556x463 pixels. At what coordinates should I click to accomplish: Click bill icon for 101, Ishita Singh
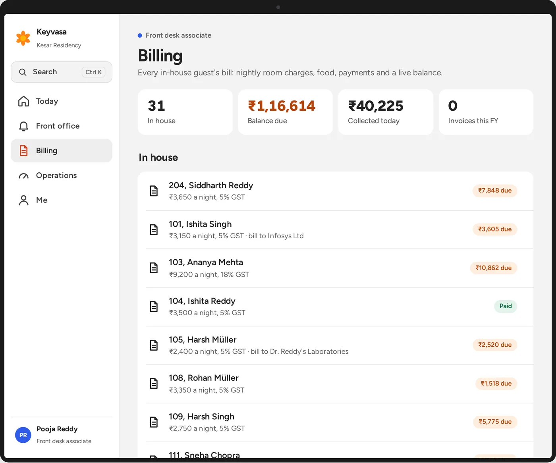(154, 230)
